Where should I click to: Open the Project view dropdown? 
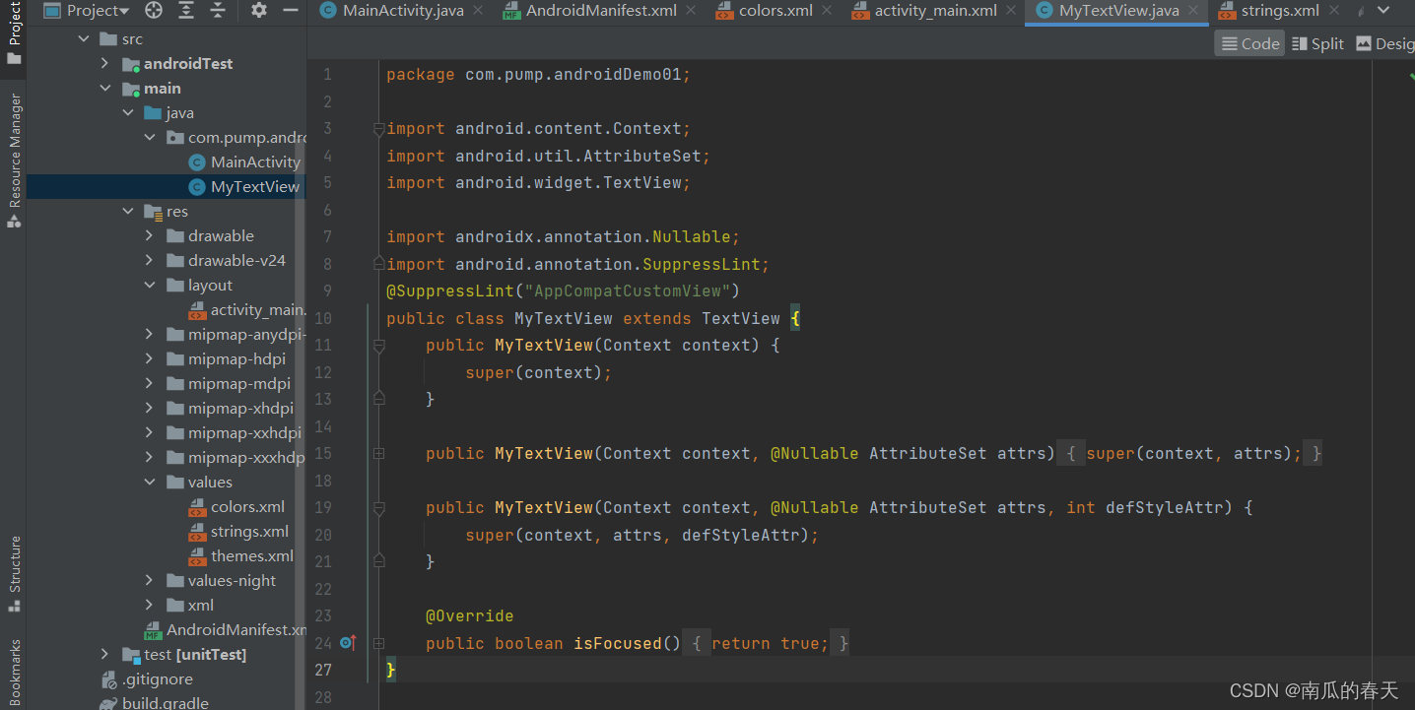(x=87, y=11)
